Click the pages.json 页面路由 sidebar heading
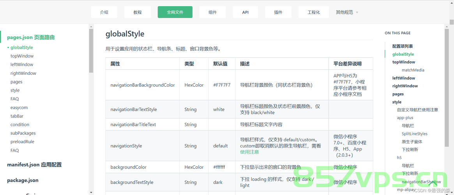 click(x=31, y=37)
